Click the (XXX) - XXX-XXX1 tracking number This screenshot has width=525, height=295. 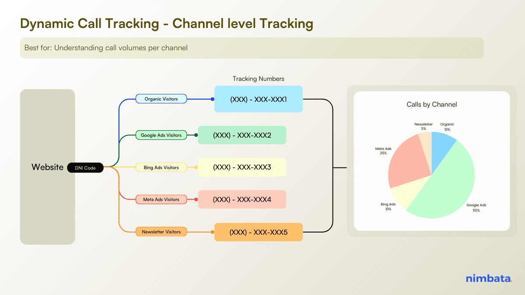(258, 99)
